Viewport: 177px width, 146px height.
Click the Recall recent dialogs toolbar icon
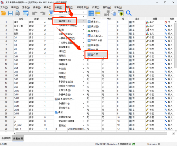click(26, 13)
